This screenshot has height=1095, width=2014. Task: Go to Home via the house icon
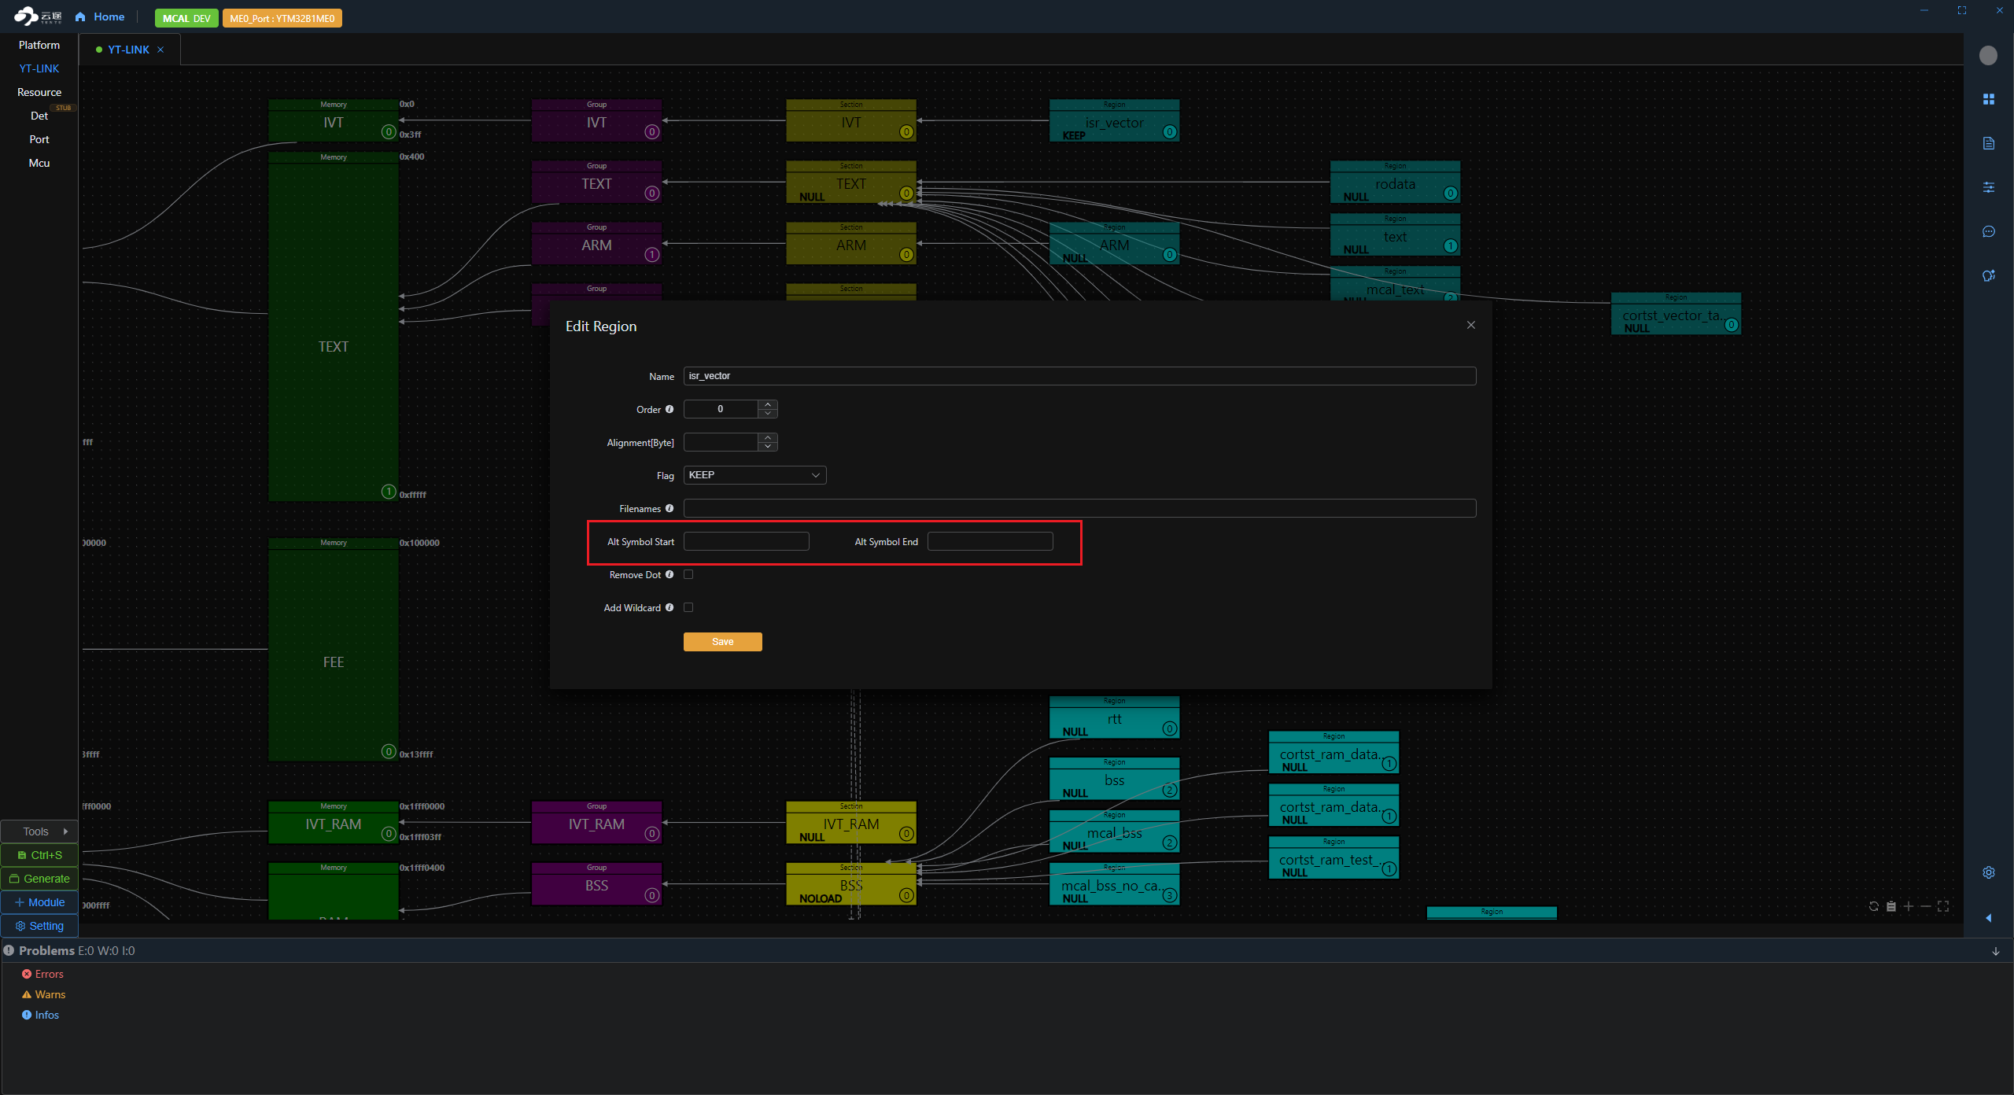tap(80, 17)
